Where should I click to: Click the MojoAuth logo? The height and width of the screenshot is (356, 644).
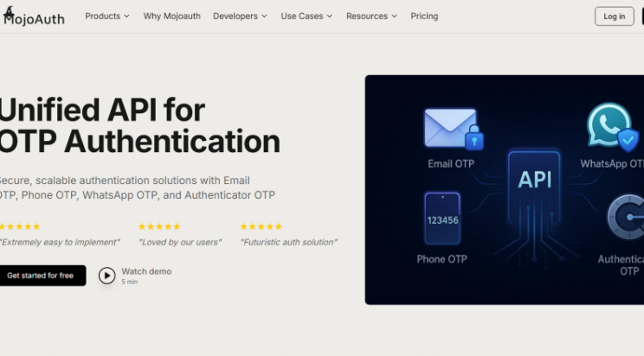tap(33, 16)
